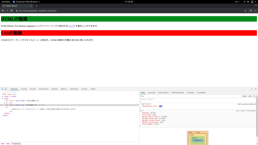
Task: Add new style rule with plus icon
Action: coord(254,96)
